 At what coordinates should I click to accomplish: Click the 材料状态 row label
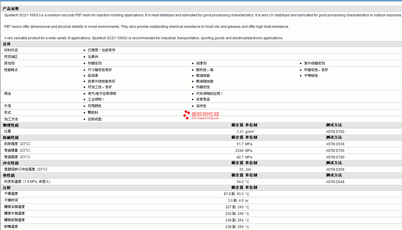pos(11,50)
